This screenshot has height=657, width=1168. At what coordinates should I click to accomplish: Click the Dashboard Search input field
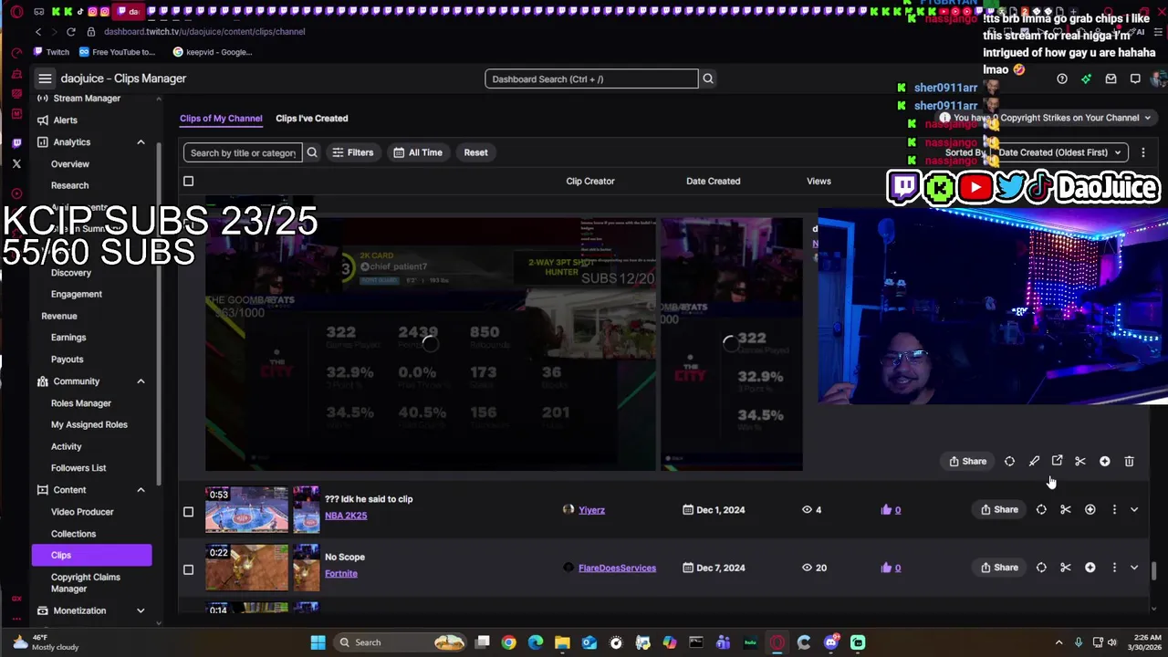tap(591, 79)
